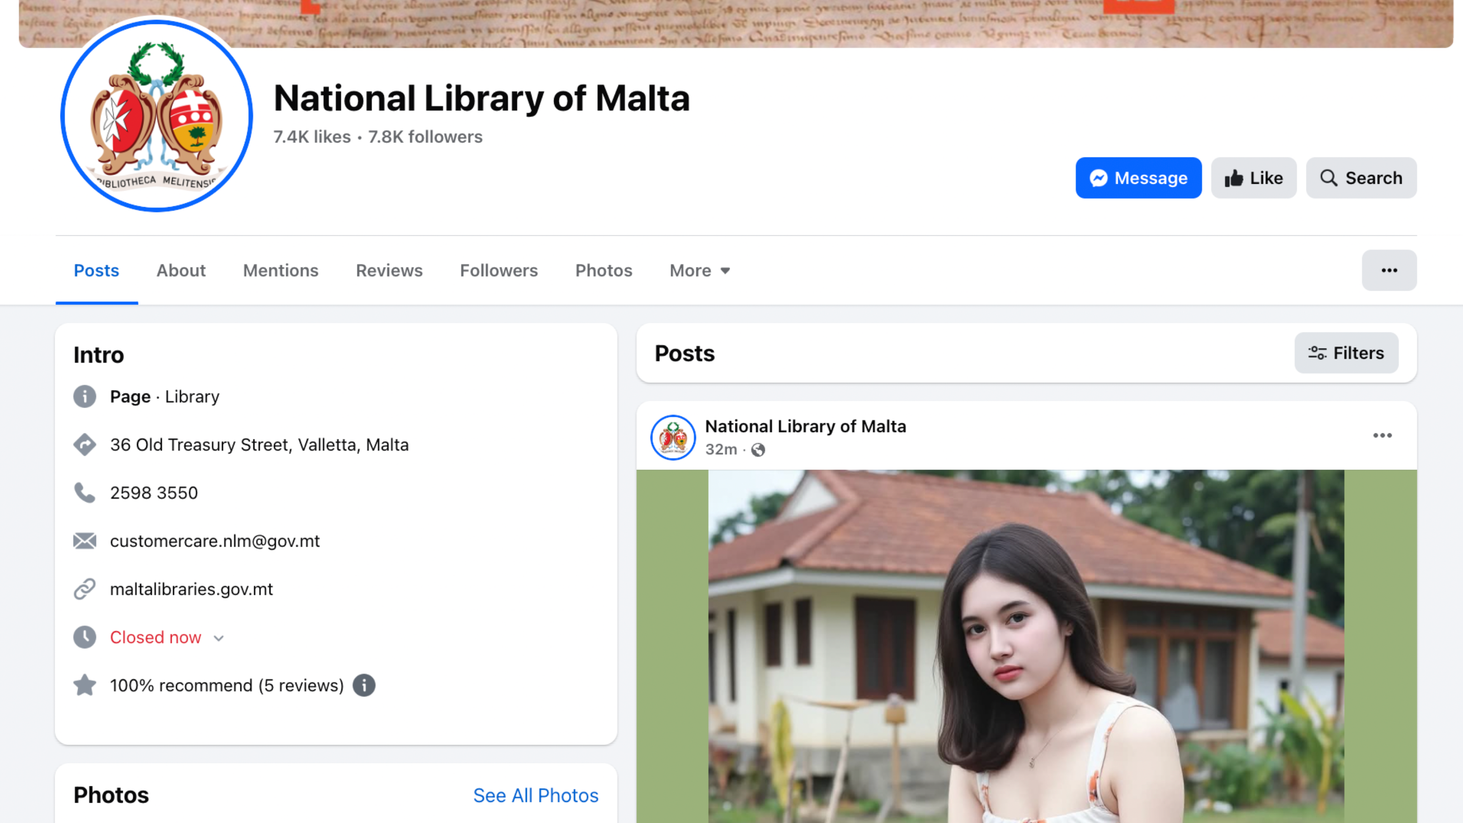The image size is (1463, 823).
Task: Go to the Reviews tab
Action: 389,271
